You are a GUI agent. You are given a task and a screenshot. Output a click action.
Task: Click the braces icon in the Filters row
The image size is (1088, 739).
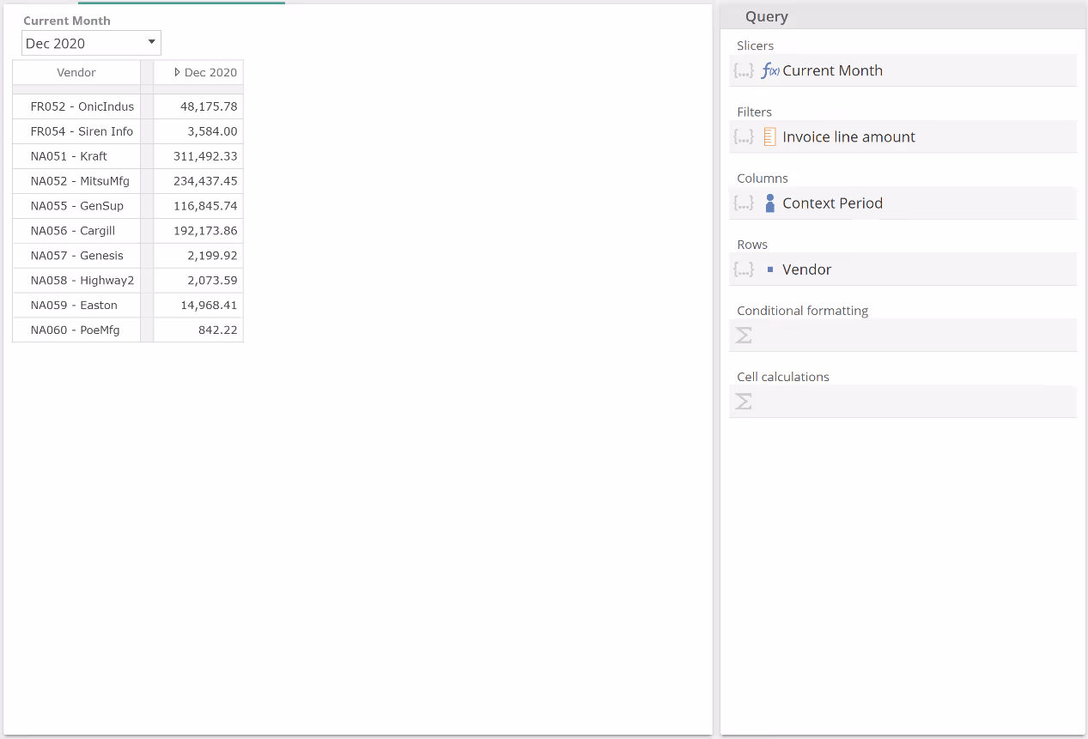pos(744,137)
